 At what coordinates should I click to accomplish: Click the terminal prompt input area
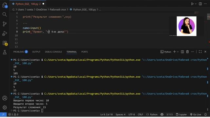coord(42,111)
